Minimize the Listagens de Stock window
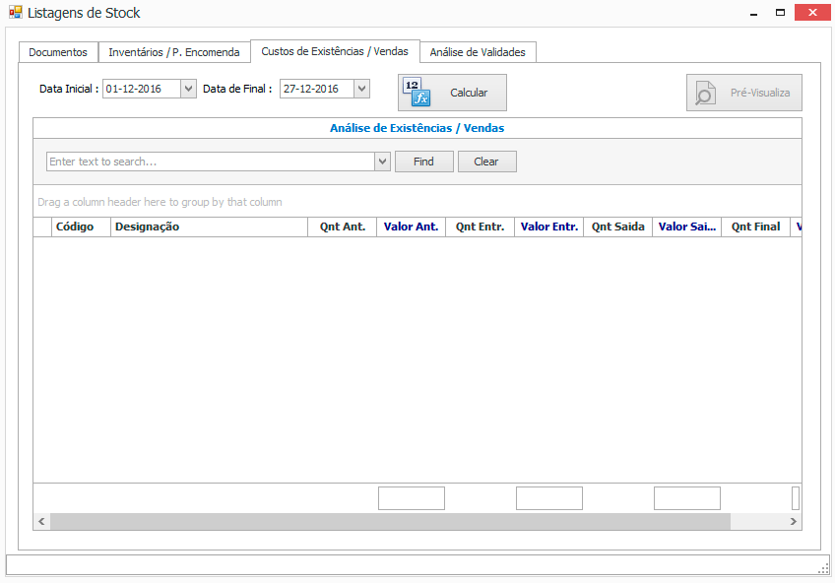This screenshot has height=583, width=835. coord(753,13)
